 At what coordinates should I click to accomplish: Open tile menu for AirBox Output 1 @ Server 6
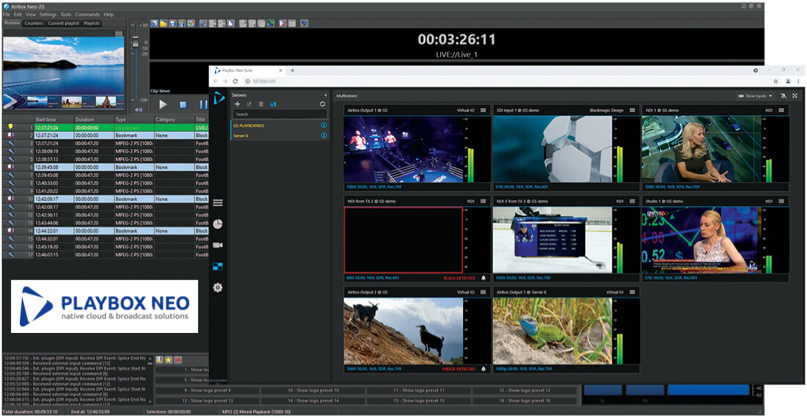click(x=632, y=292)
